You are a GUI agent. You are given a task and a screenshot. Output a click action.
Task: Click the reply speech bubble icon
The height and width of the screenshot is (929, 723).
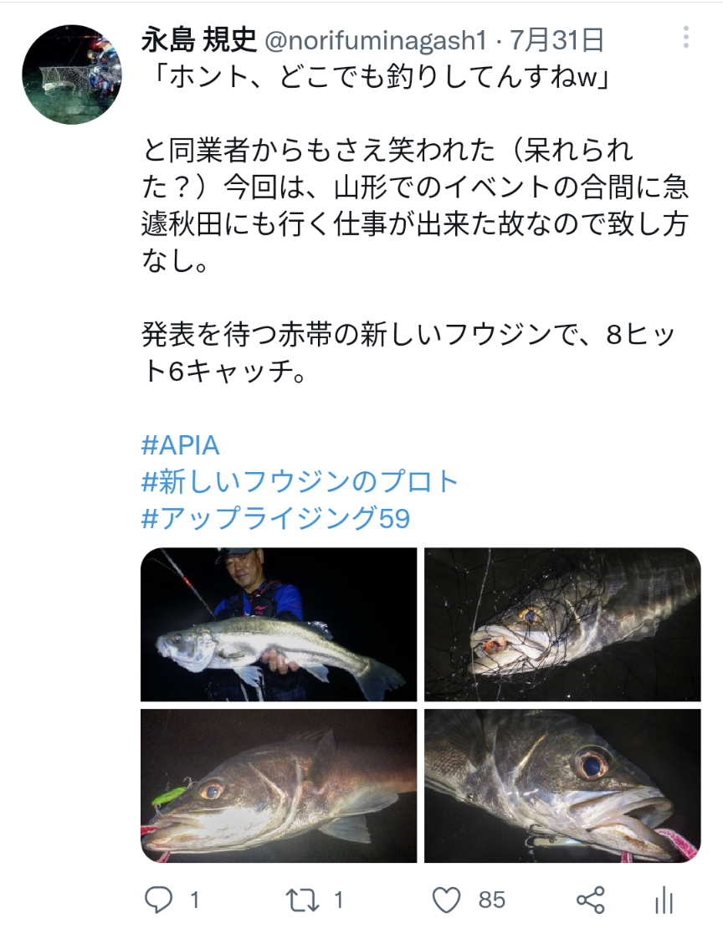(158, 900)
